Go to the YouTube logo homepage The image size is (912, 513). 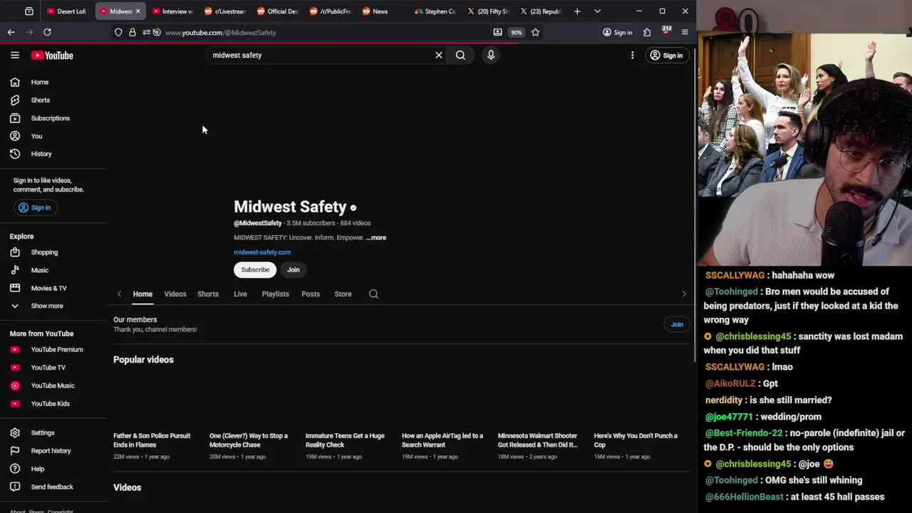pyautogui.click(x=52, y=56)
